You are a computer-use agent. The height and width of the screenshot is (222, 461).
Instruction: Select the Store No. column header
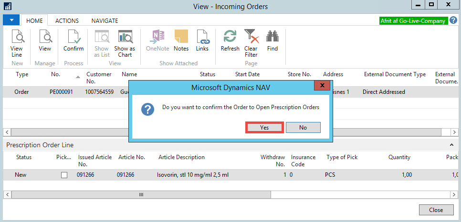point(299,74)
